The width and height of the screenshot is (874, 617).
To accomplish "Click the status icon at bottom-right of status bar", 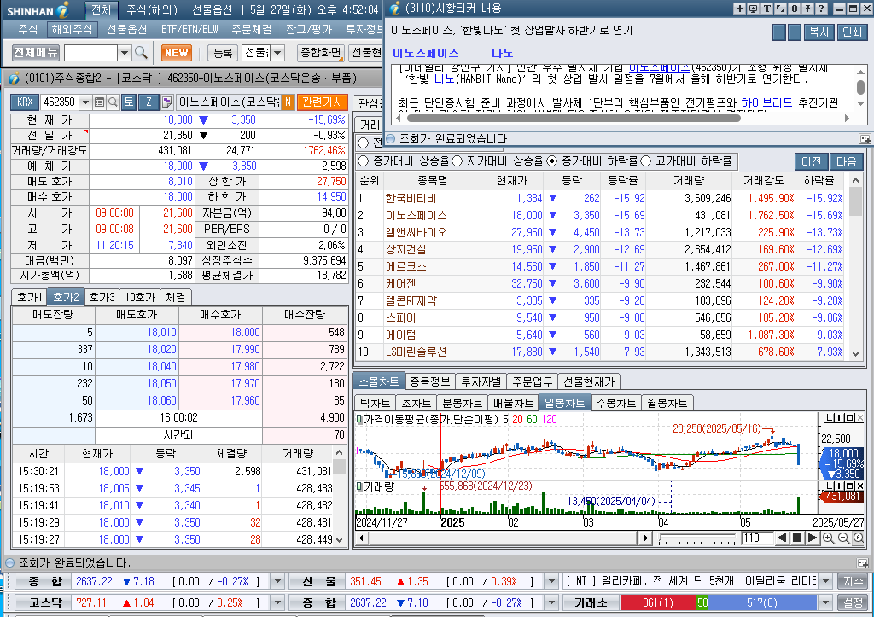I will [x=862, y=563].
